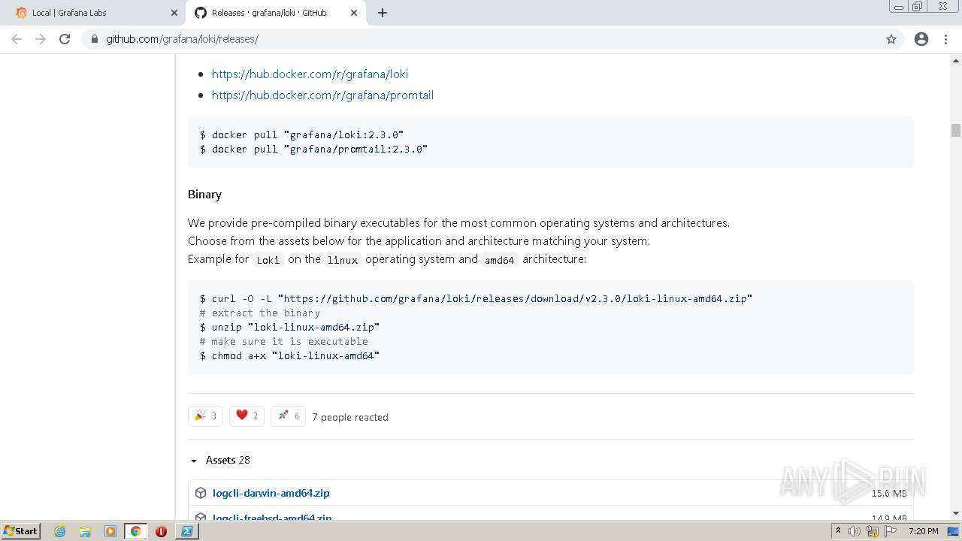Click the package icon beside logcli-darwin-amd64.zip
The image size is (962, 541).
point(201,493)
